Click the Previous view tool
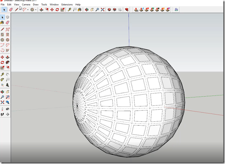This screenshot has width=225, height=164. pos(7,102)
